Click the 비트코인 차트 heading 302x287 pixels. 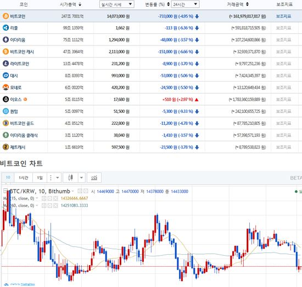[x=21, y=163]
